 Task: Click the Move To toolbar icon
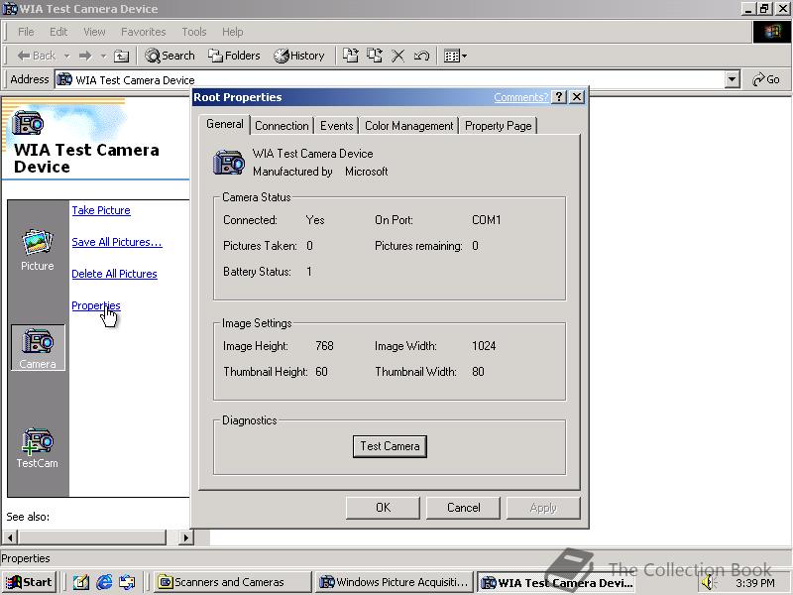pos(350,56)
